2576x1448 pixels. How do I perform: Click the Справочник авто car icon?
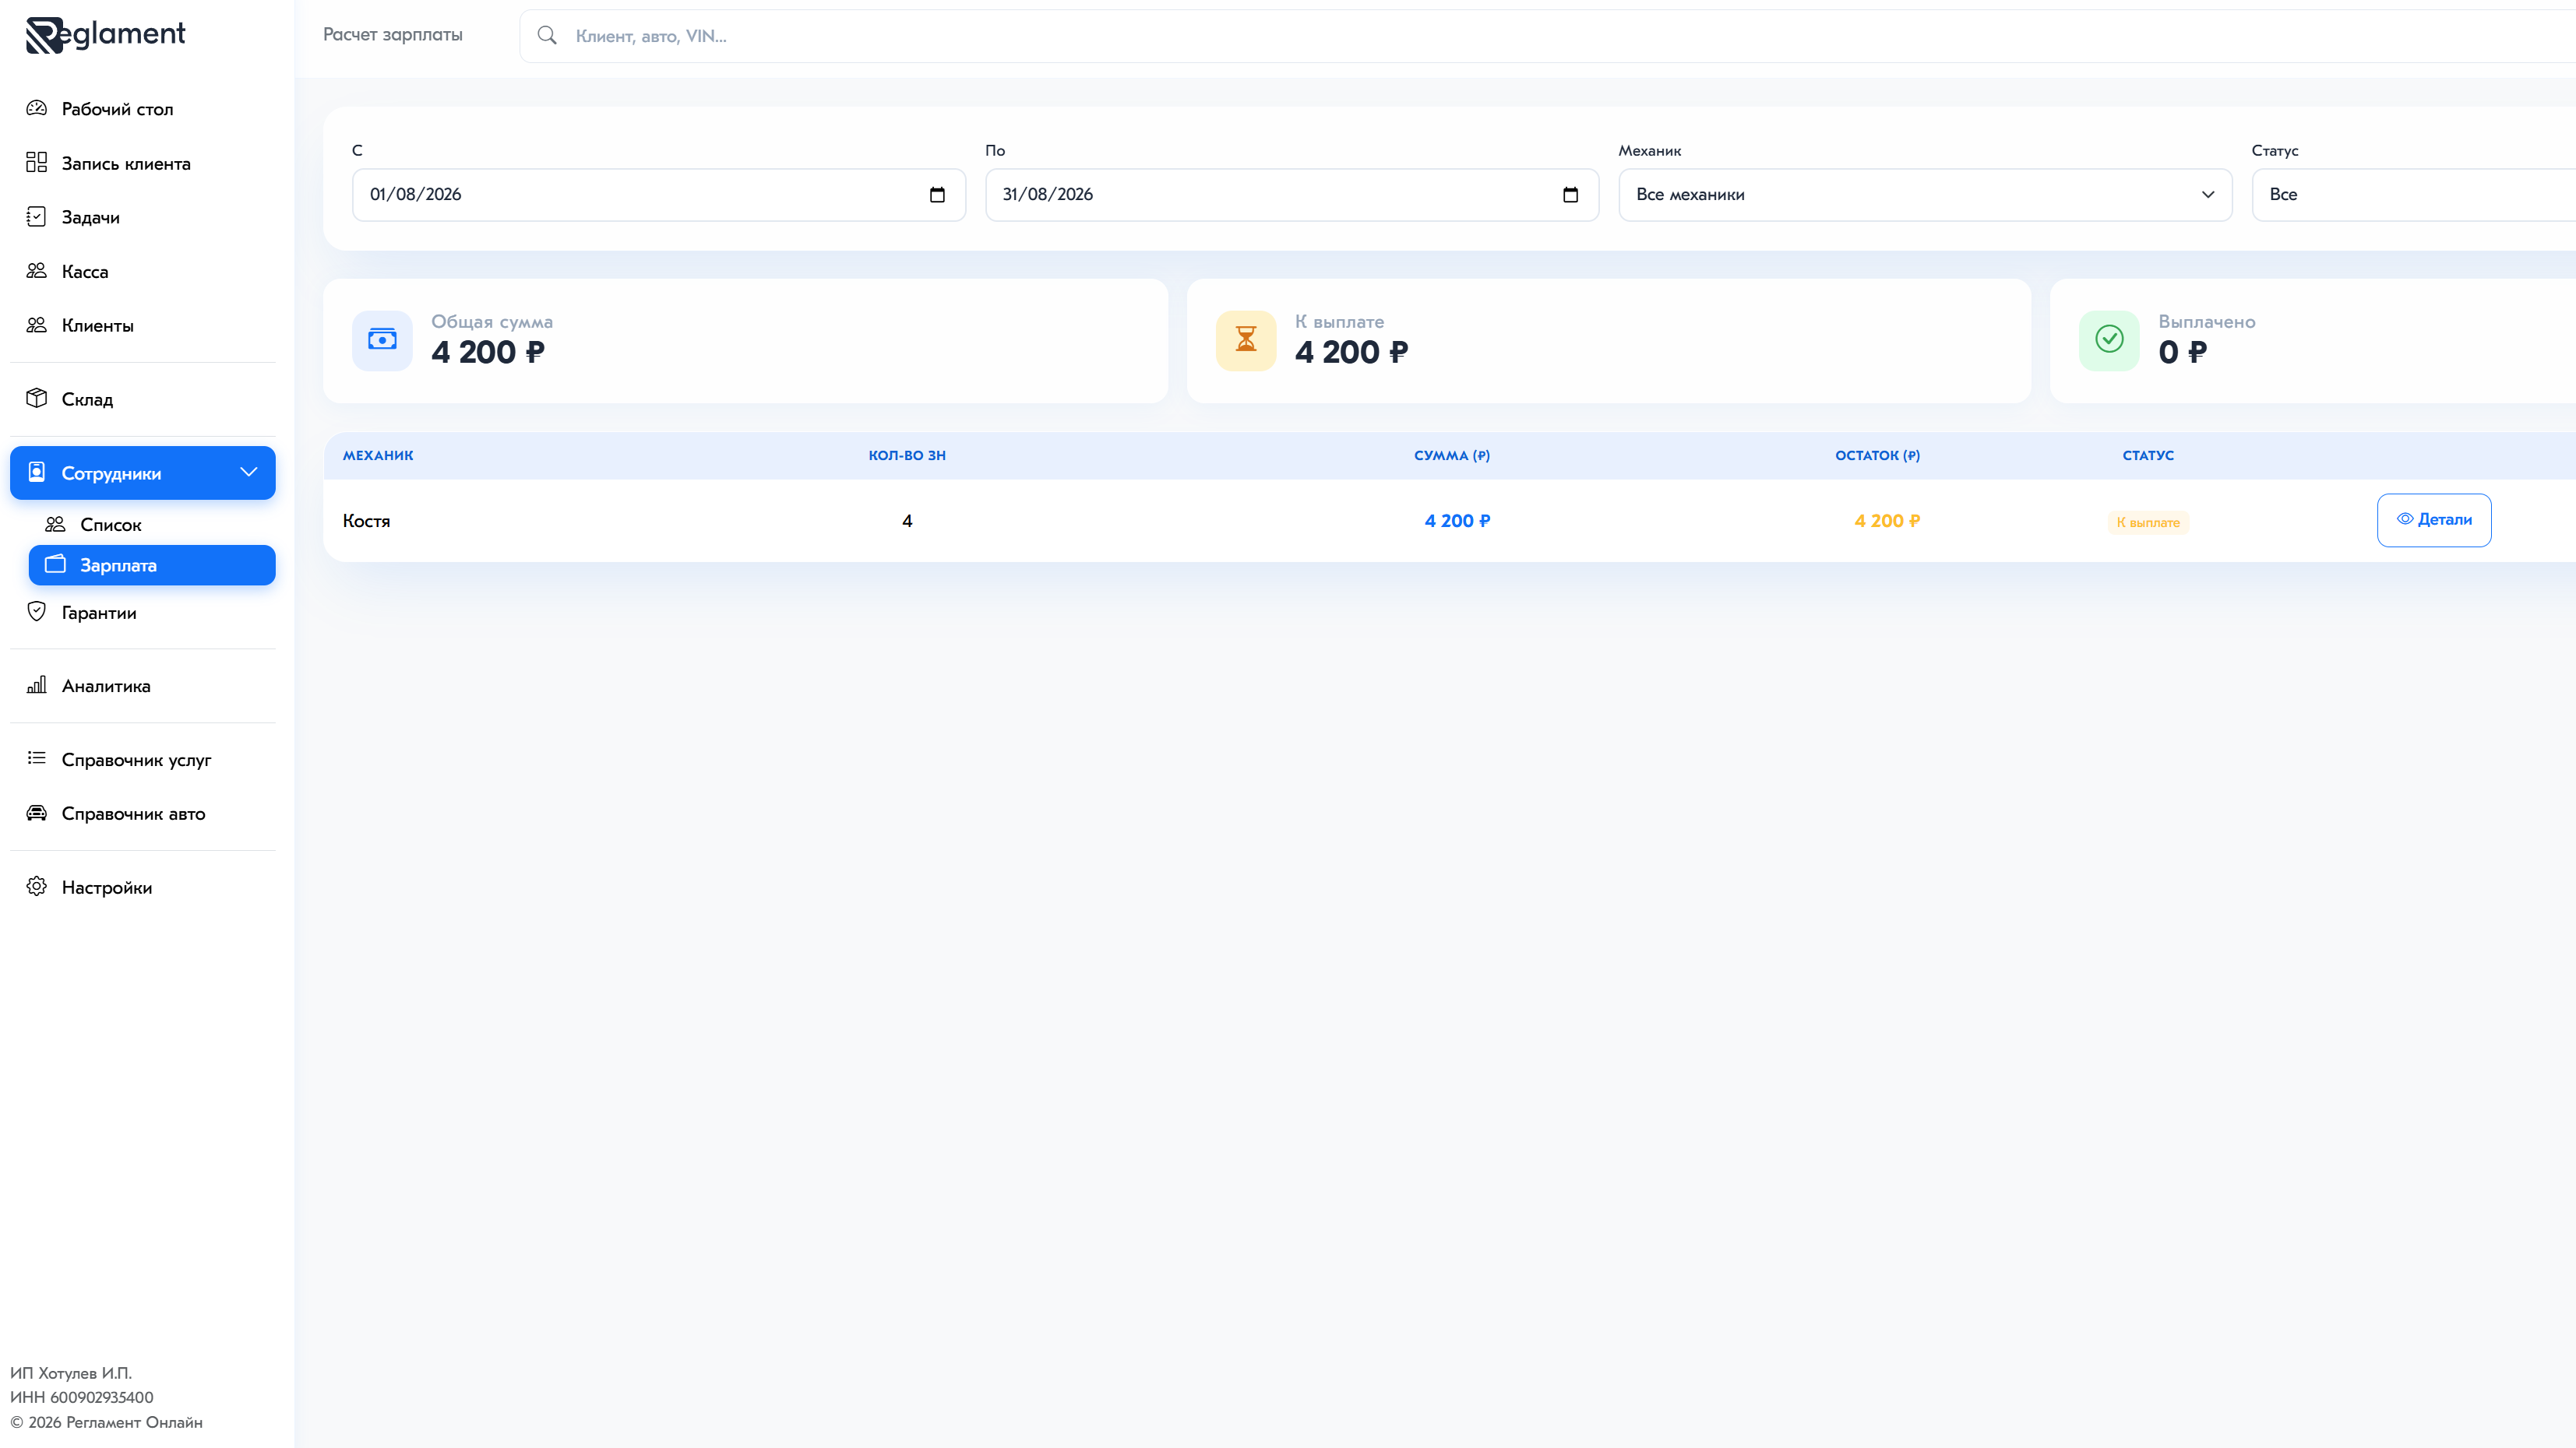(x=37, y=813)
